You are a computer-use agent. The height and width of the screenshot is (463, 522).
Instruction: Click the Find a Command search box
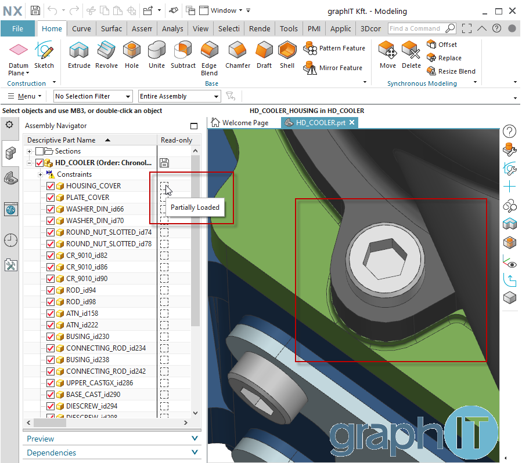416,28
